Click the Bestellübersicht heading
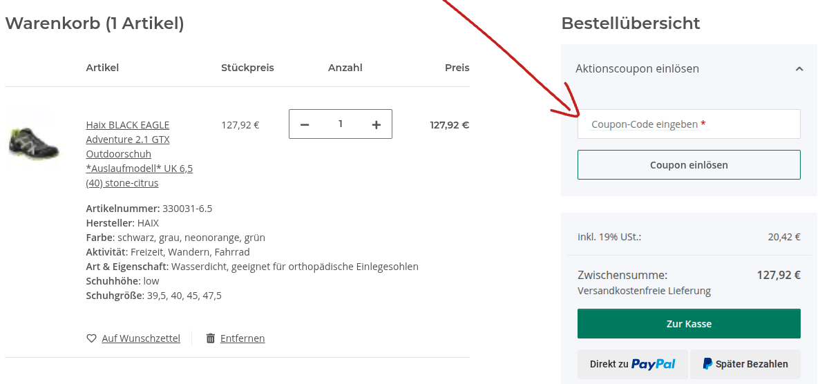Viewport: 829px width, 384px height. [631, 23]
